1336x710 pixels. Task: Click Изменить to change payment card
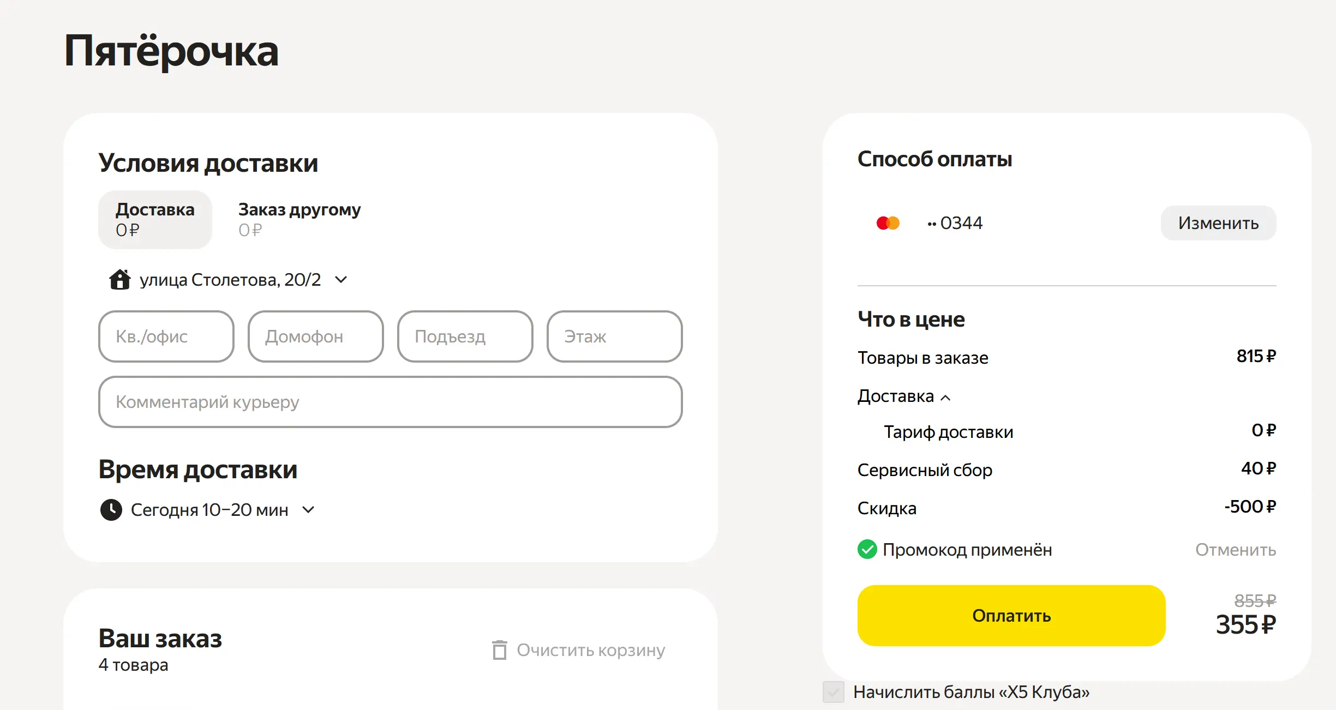point(1218,223)
